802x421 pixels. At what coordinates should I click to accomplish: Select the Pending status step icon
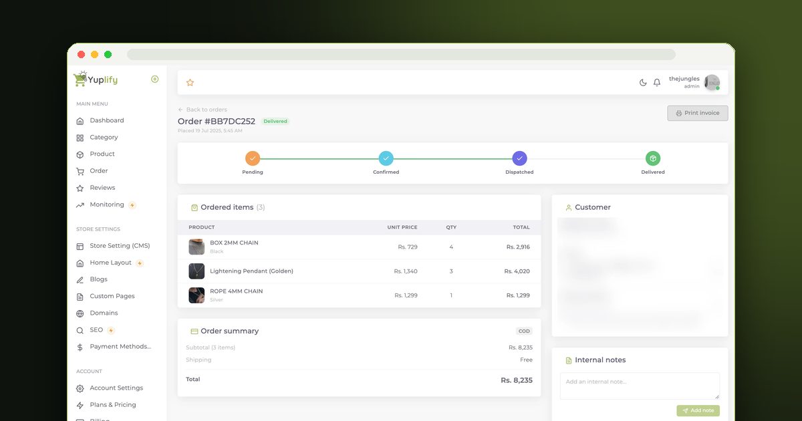point(253,158)
